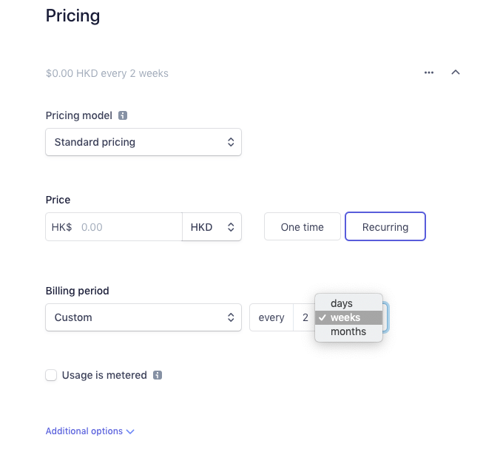Click the $0.00 HKD every 2 weeks summary

[x=107, y=73]
